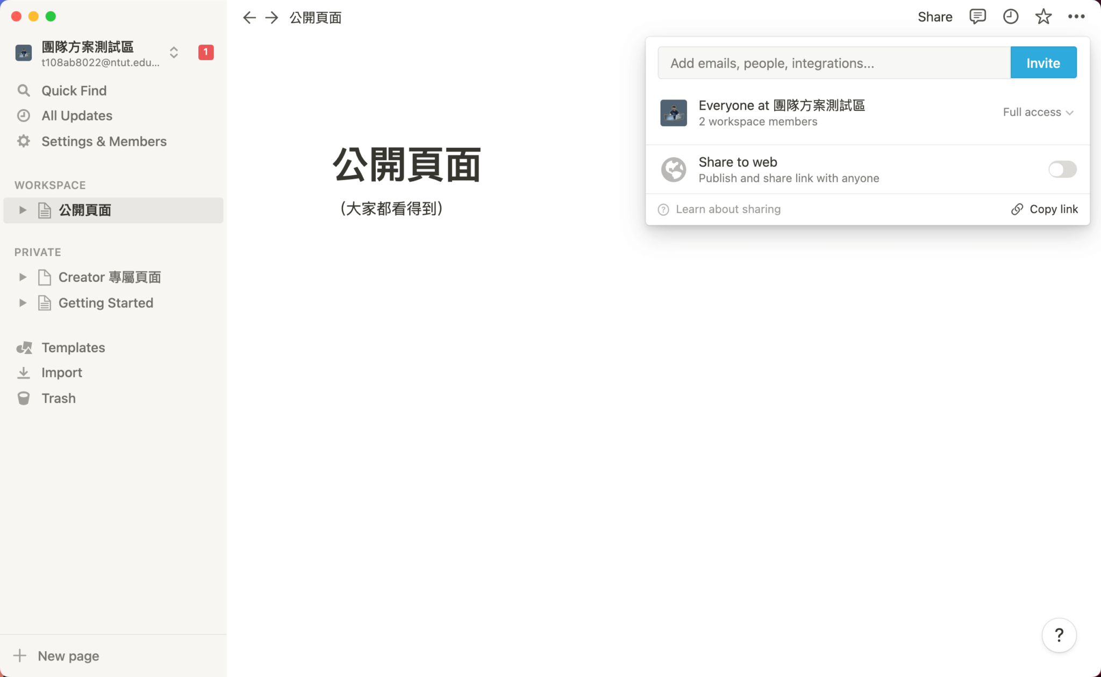The image size is (1101, 677).
Task: Favorite this page using the star icon
Action: pyautogui.click(x=1042, y=17)
